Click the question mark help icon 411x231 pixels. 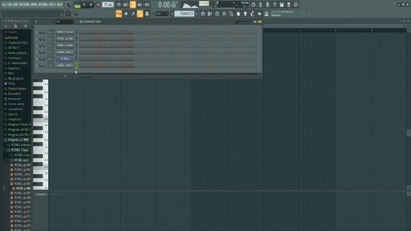[274, 4]
